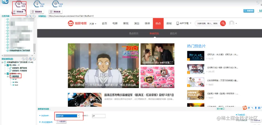Switch to 新闻资讯 sub-tab
Screen dimensions: 262x125
click(x=154, y=34)
